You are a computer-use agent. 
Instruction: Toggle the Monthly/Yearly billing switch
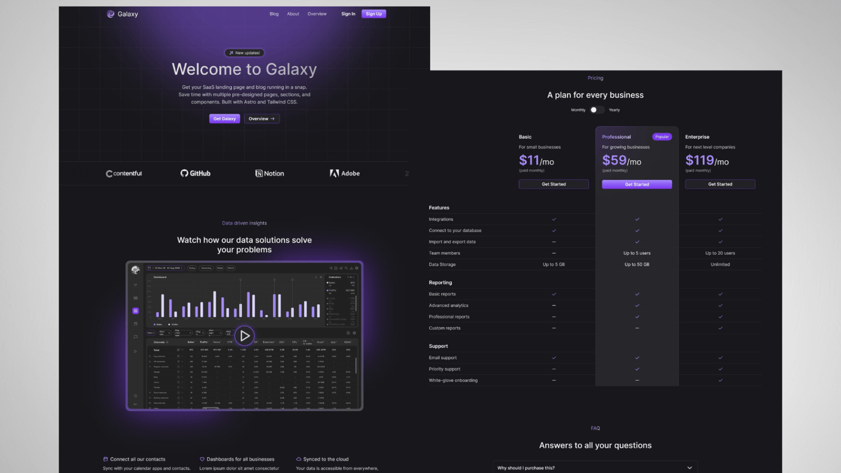click(597, 110)
